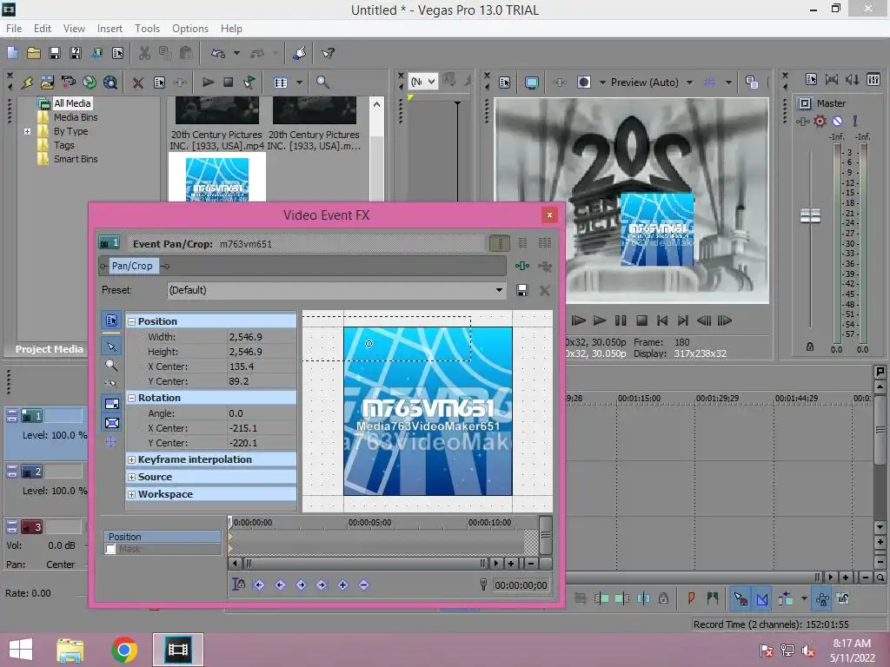This screenshot has width=890, height=667.
Task: Activate the What's This help cursor icon
Action: click(328, 53)
